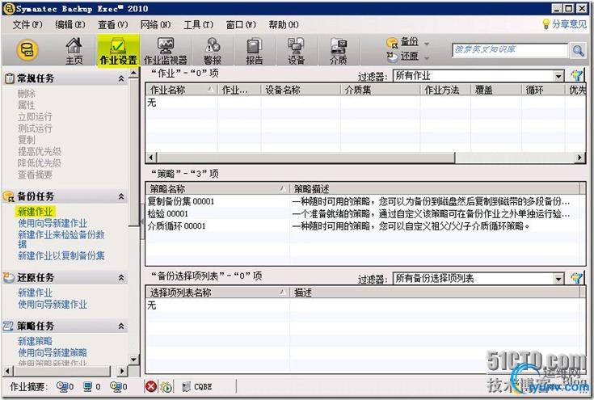Image resolution: width=594 pixels, height=400 pixels.
Task: Open the 主页 home toolbar icon
Action: point(74,51)
